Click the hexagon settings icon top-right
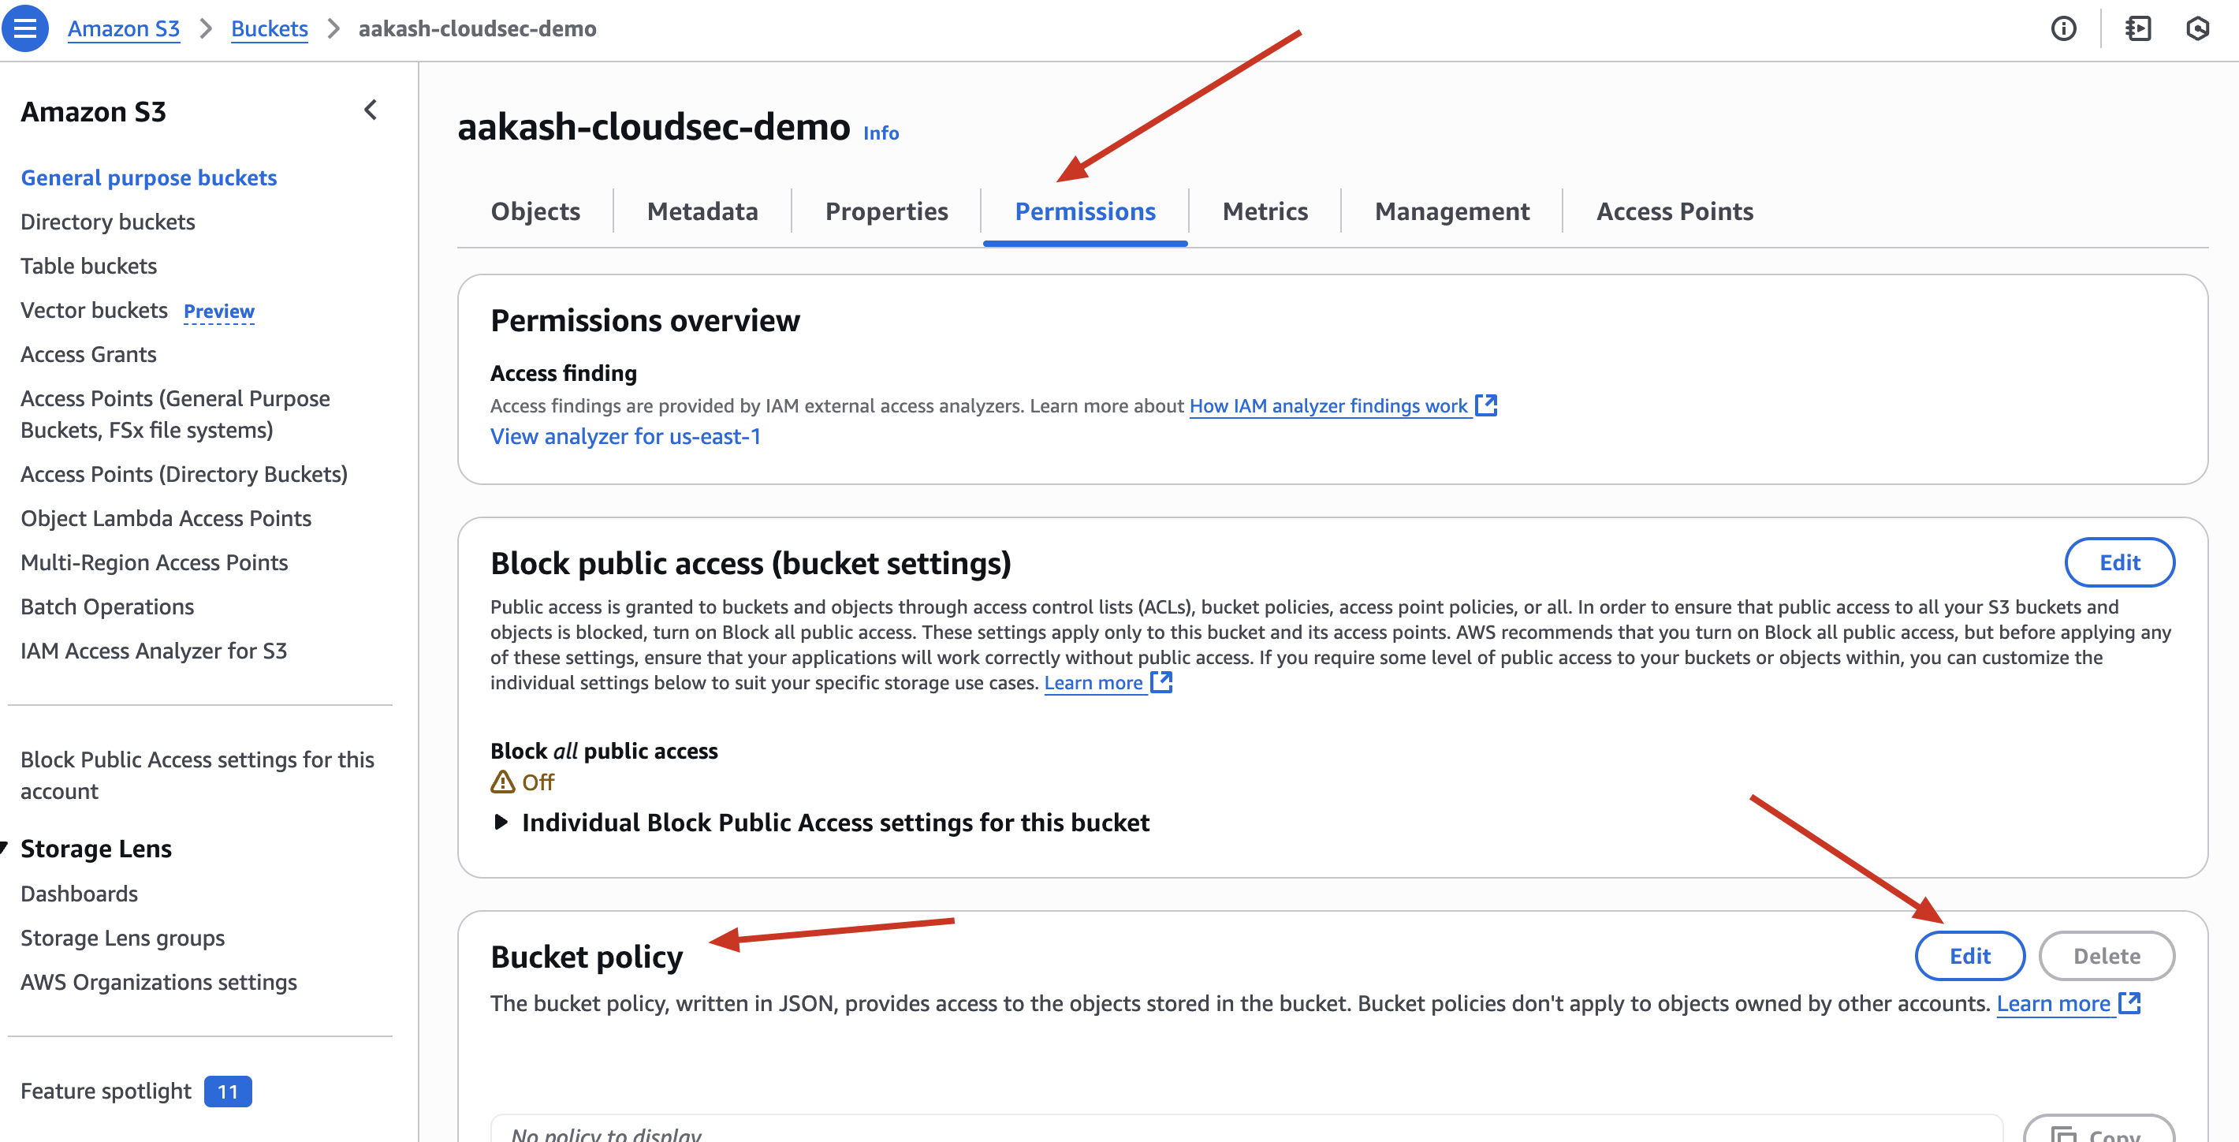Screen dimensions: 2239x1142 [2197, 28]
